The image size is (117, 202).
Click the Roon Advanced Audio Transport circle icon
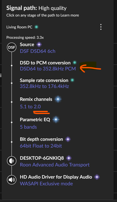tap(12, 161)
